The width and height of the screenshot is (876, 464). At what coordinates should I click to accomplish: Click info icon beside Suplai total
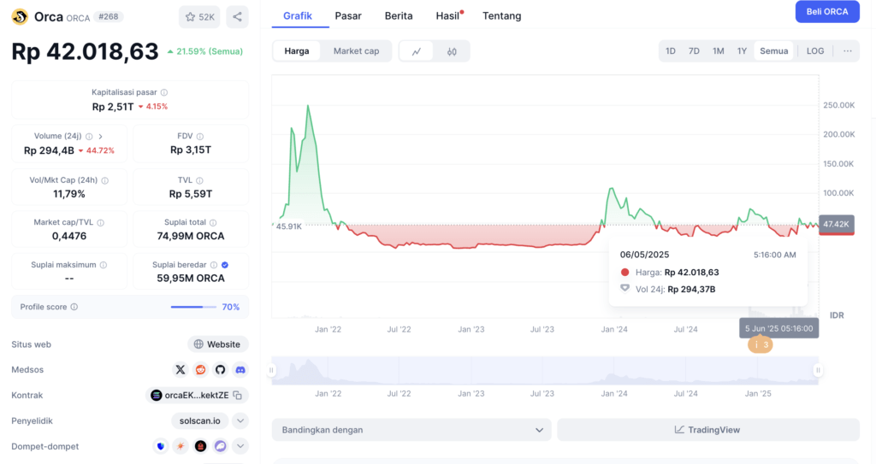coord(213,223)
